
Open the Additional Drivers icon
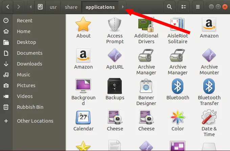tap(146, 24)
